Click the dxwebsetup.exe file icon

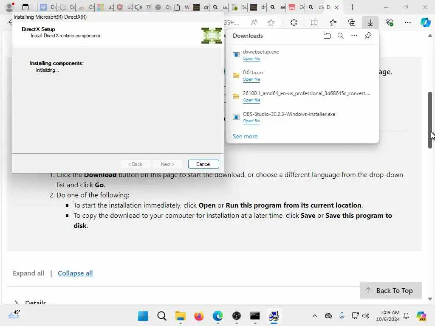pos(236,55)
